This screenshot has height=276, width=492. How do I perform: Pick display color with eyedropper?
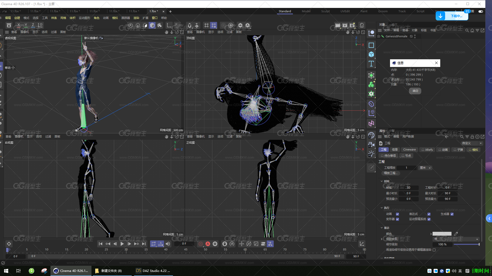[x=456, y=234]
